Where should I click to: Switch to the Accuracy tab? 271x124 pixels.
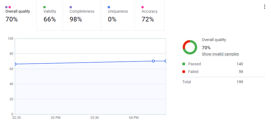coord(149,15)
